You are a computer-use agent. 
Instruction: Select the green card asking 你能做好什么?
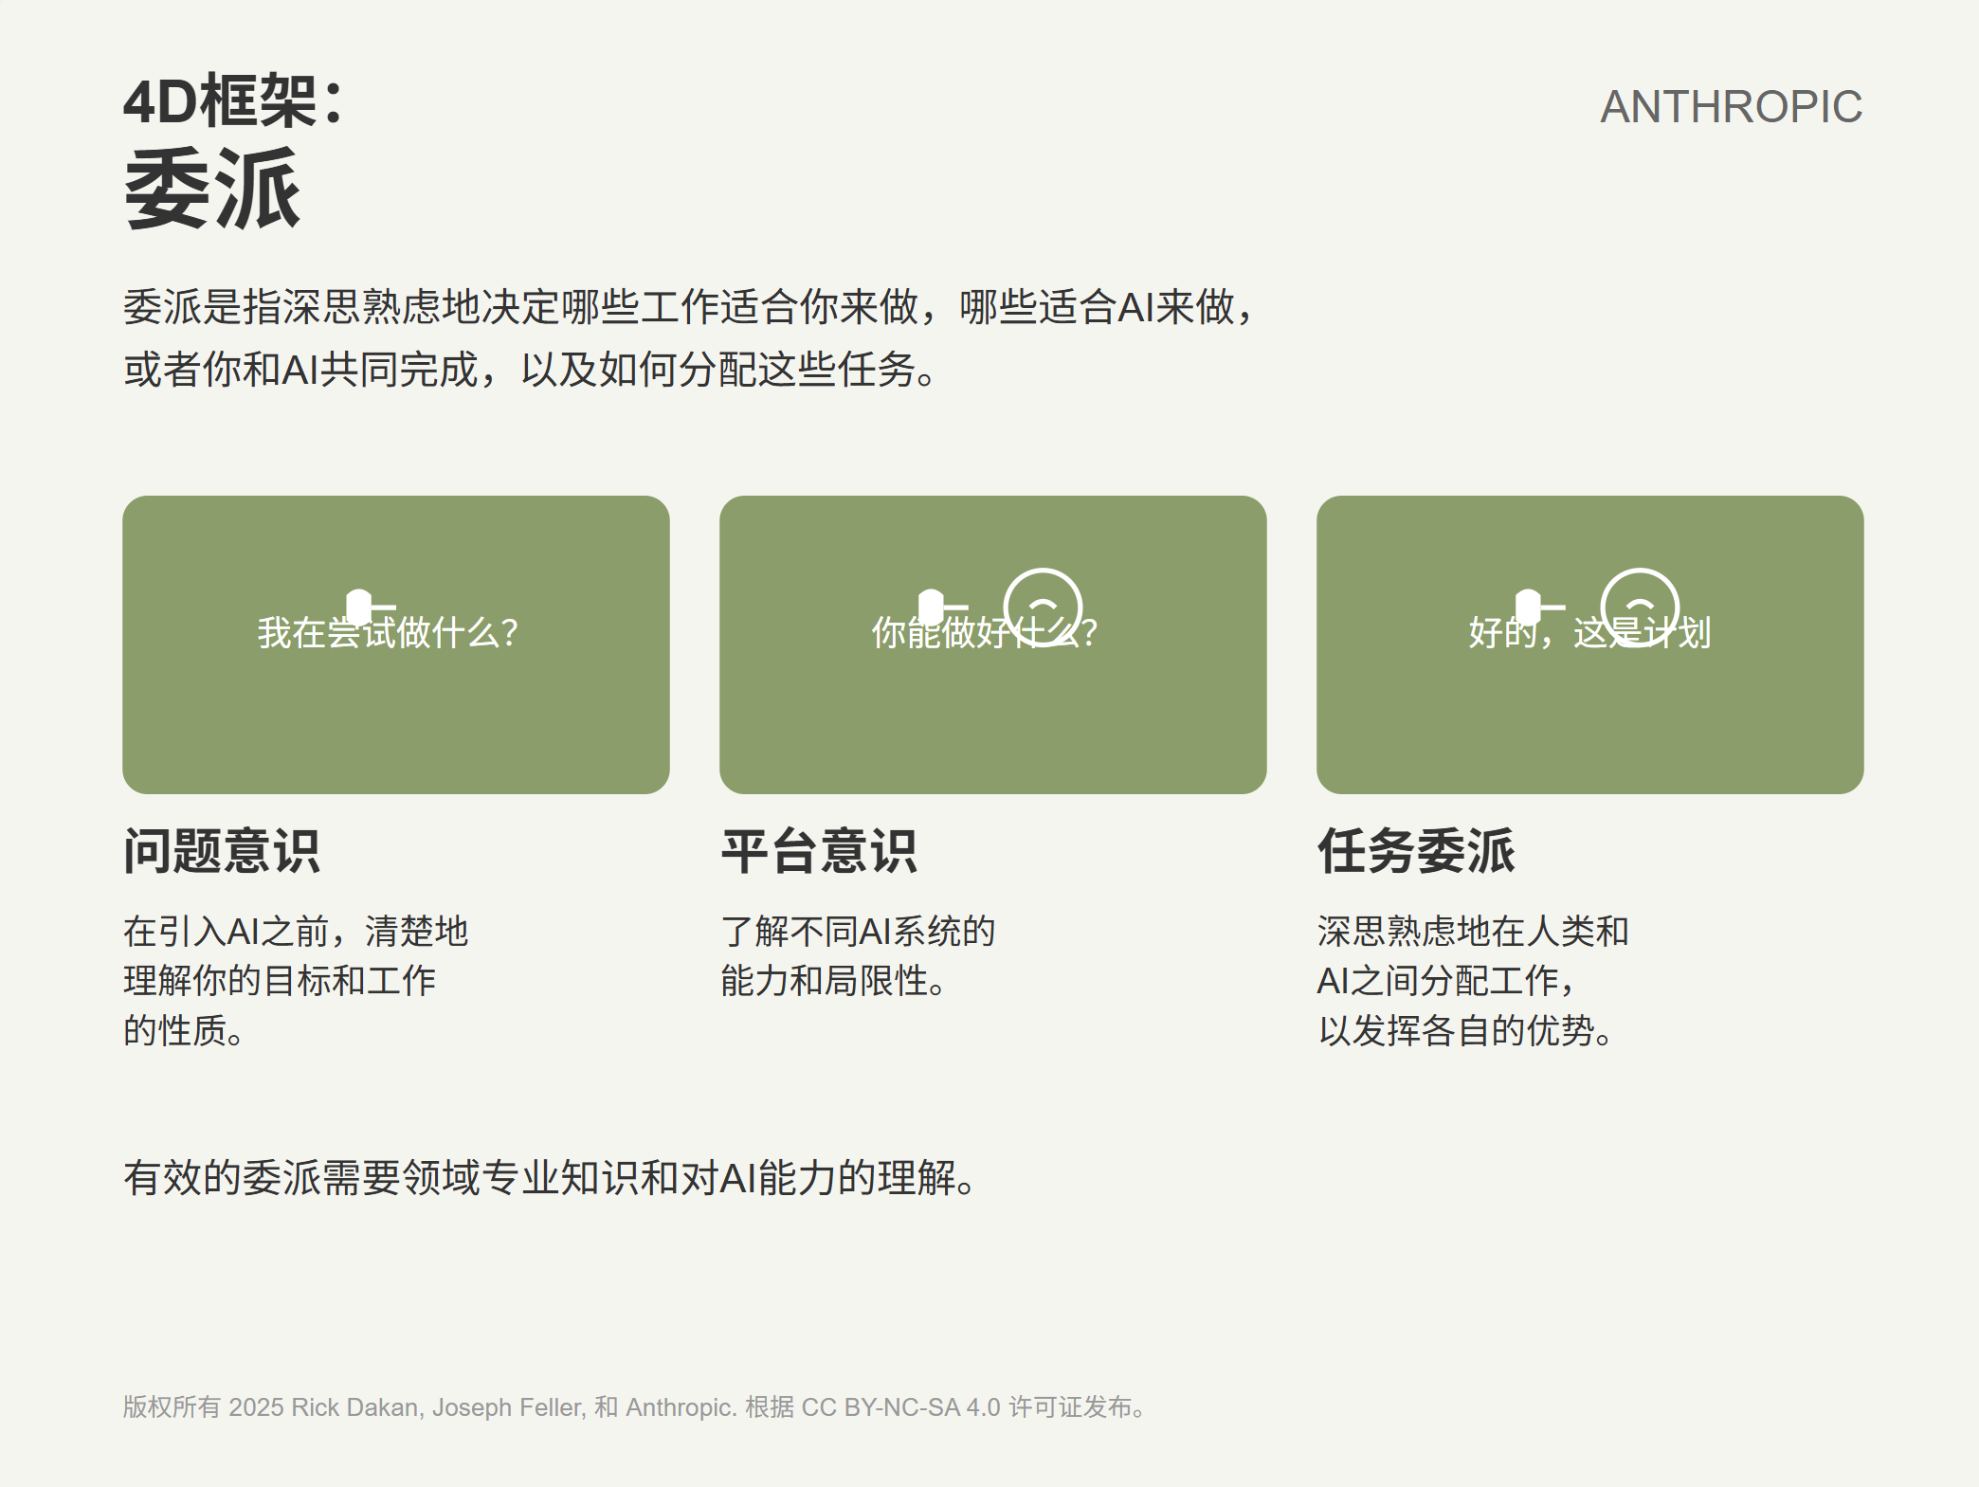[x=992, y=720]
